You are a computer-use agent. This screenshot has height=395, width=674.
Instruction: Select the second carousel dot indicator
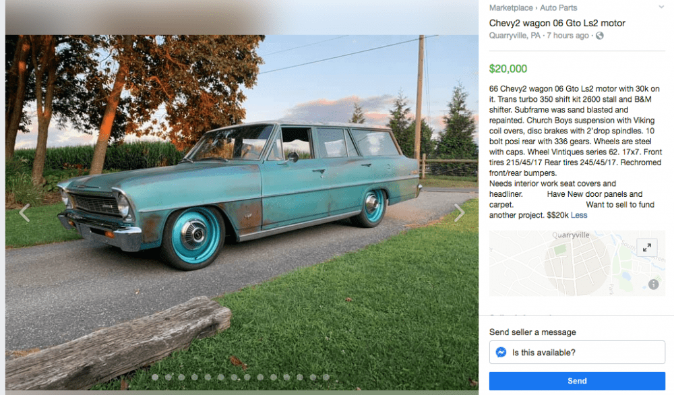[x=168, y=377]
